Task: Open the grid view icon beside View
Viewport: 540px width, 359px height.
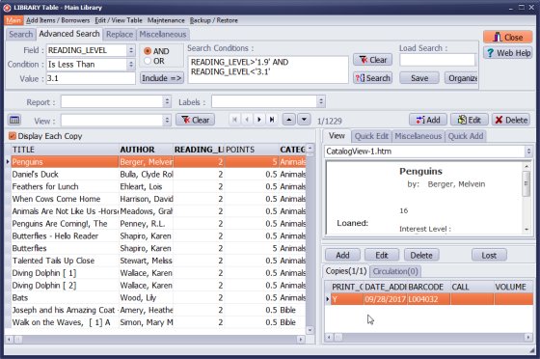Action: tap(14, 120)
